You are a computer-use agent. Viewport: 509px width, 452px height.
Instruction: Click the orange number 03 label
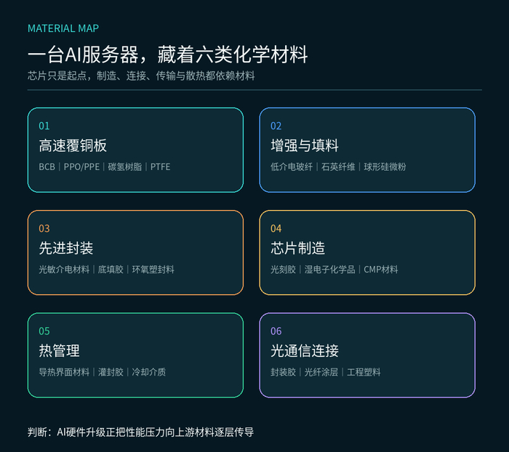tap(44, 228)
